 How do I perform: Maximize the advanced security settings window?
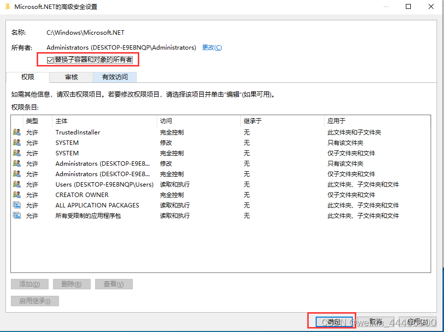pos(408,6)
